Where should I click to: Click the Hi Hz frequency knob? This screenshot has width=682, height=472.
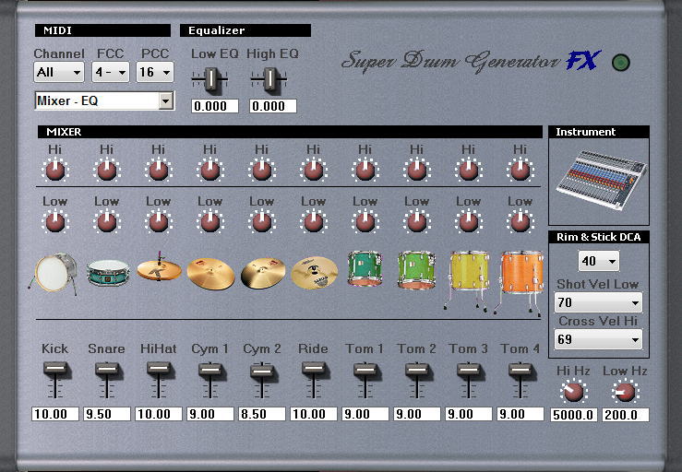point(573,391)
